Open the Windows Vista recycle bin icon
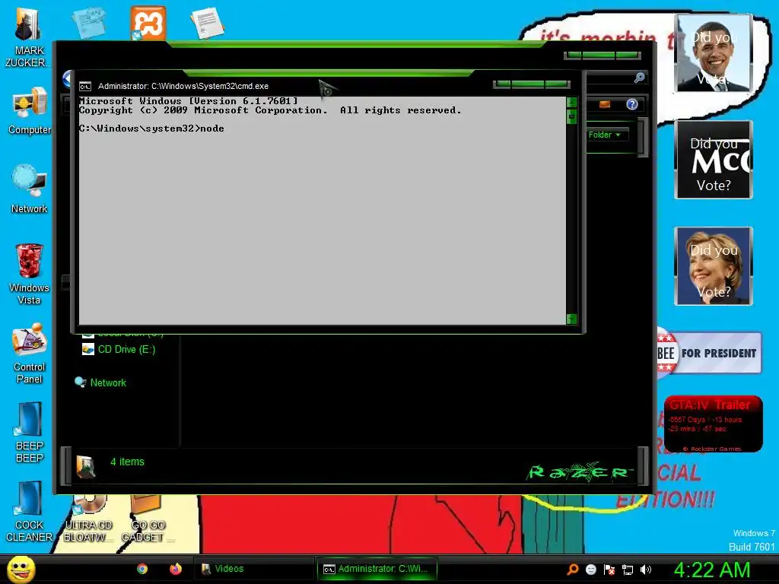The width and height of the screenshot is (779, 584). [x=29, y=274]
